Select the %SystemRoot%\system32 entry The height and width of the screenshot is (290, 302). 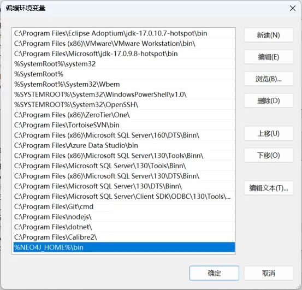click(x=124, y=64)
